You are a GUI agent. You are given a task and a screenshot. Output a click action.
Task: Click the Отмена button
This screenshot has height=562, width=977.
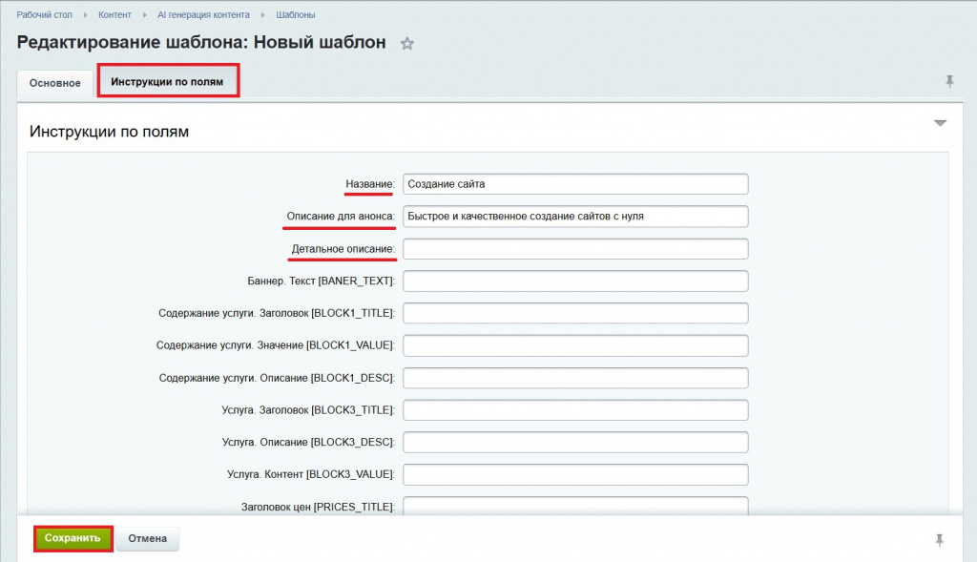coord(148,539)
